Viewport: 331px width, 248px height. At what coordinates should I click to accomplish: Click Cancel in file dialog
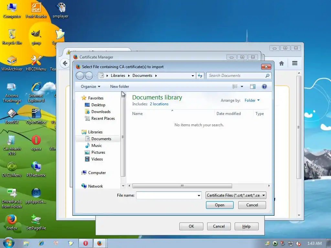click(252, 205)
